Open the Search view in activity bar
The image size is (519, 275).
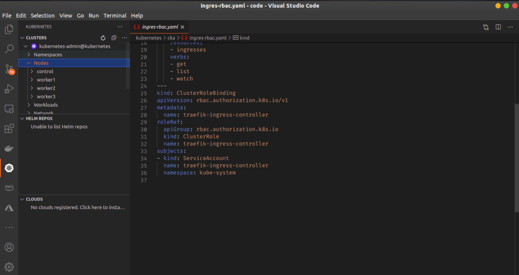click(9, 49)
